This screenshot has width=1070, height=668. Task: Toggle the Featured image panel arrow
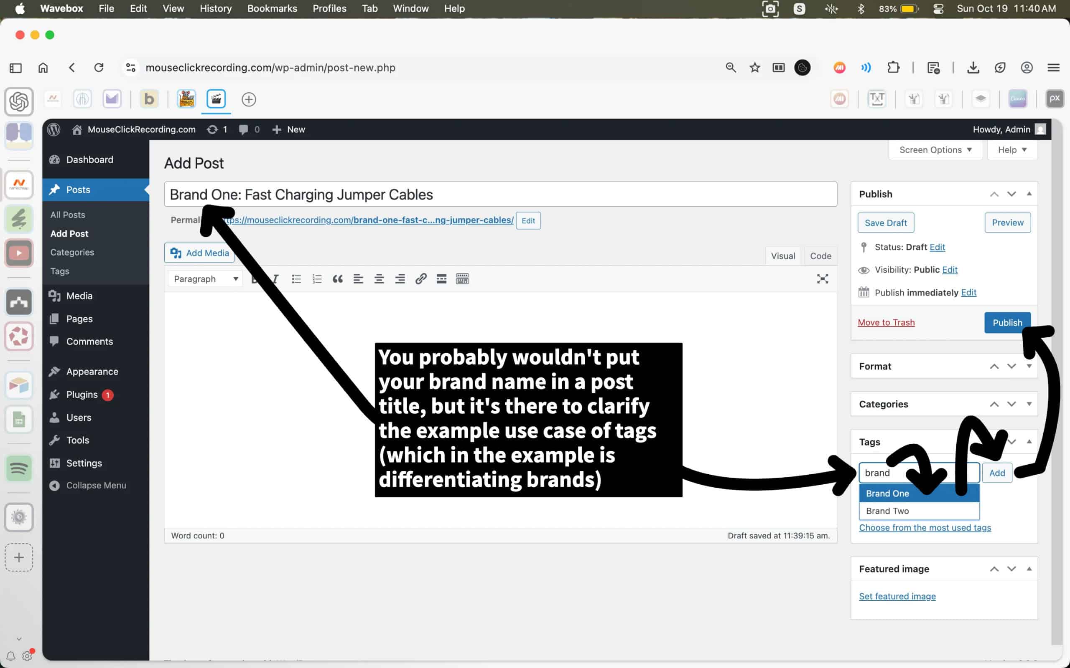[1029, 569]
